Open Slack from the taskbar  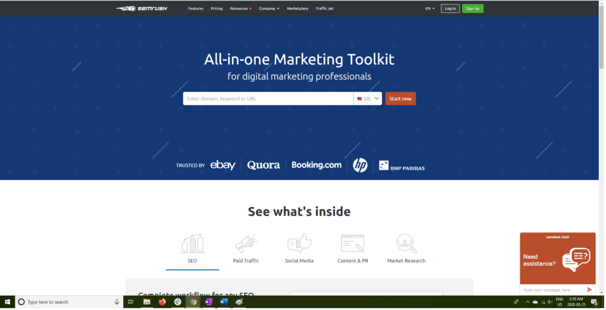pyautogui.click(x=178, y=302)
